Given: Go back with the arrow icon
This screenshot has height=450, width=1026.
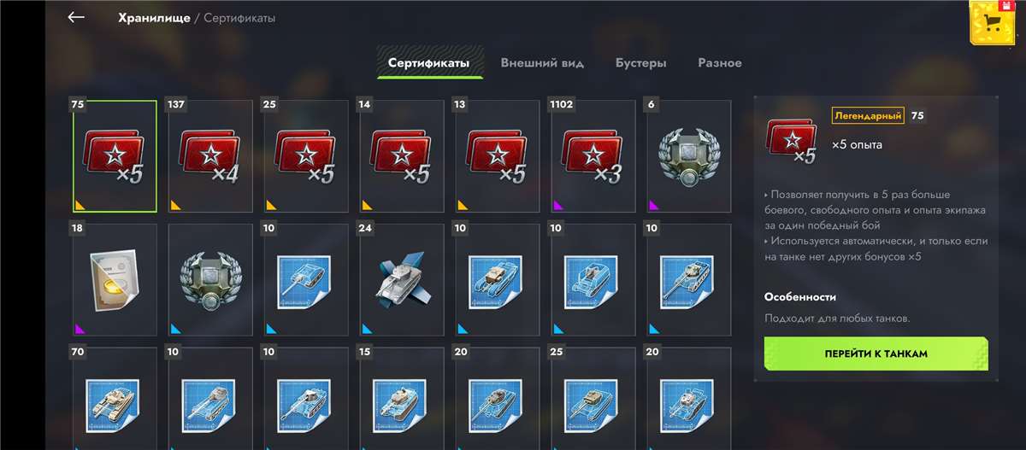Looking at the screenshot, I should (x=76, y=17).
